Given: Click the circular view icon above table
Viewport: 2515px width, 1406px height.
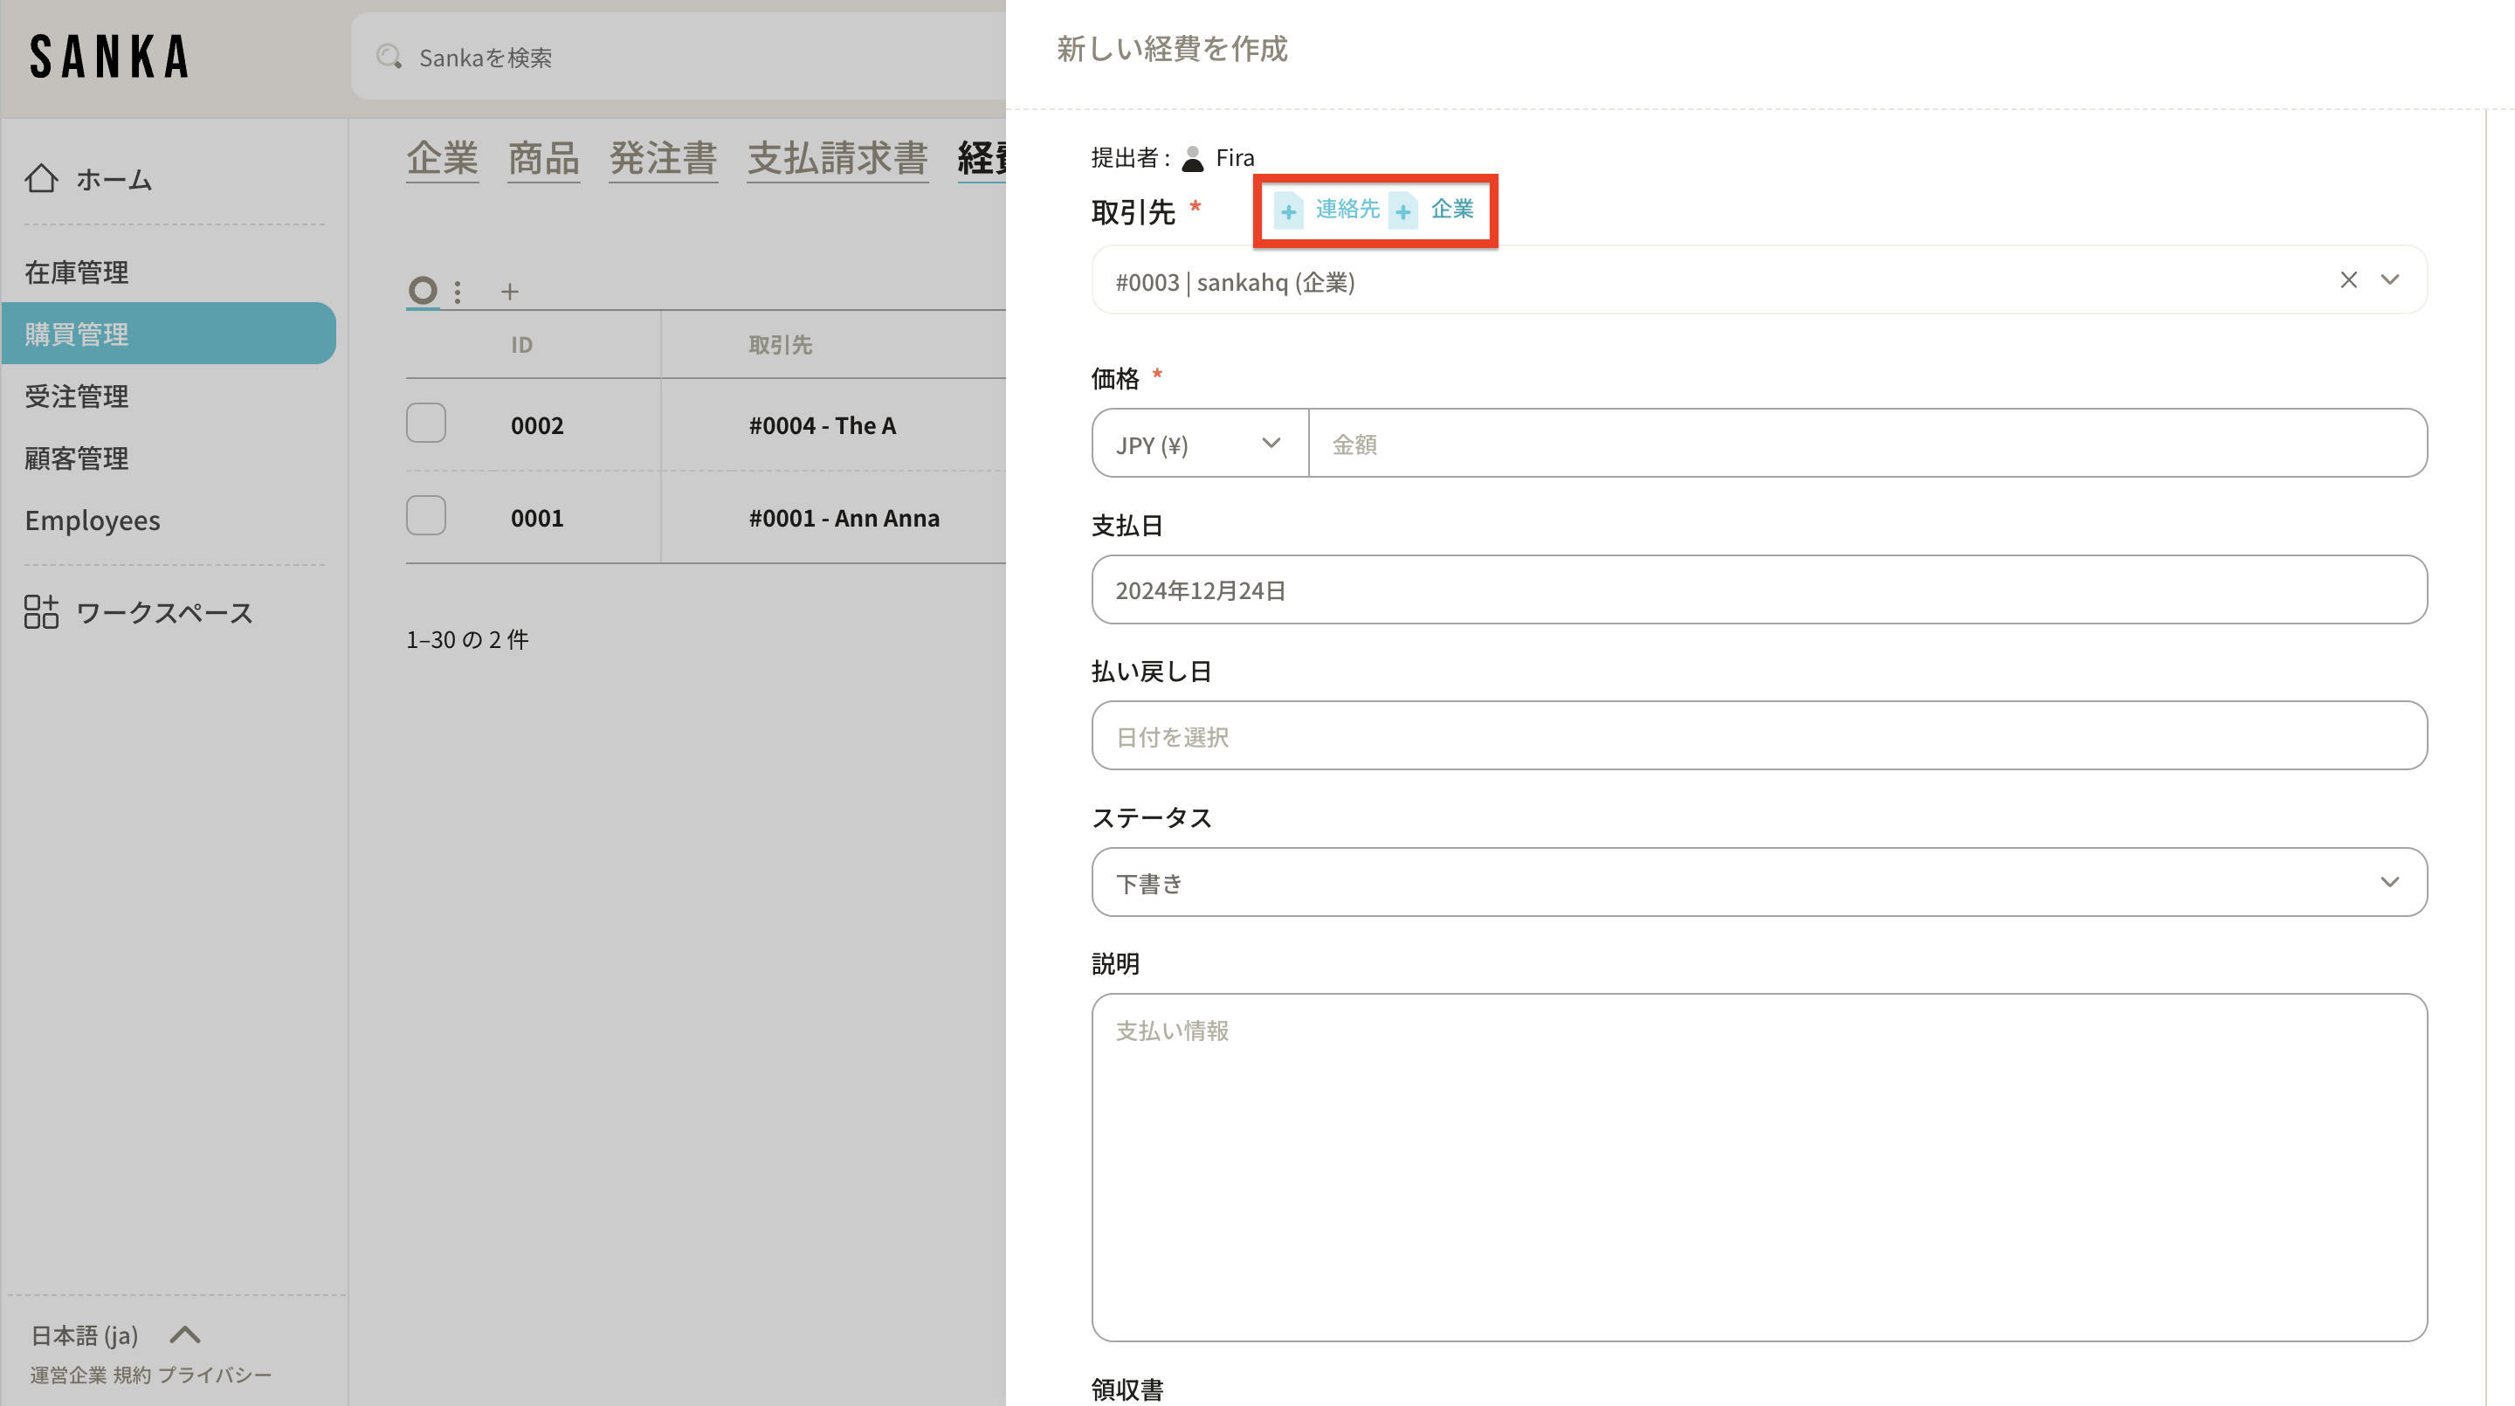Looking at the screenshot, I should [x=423, y=290].
